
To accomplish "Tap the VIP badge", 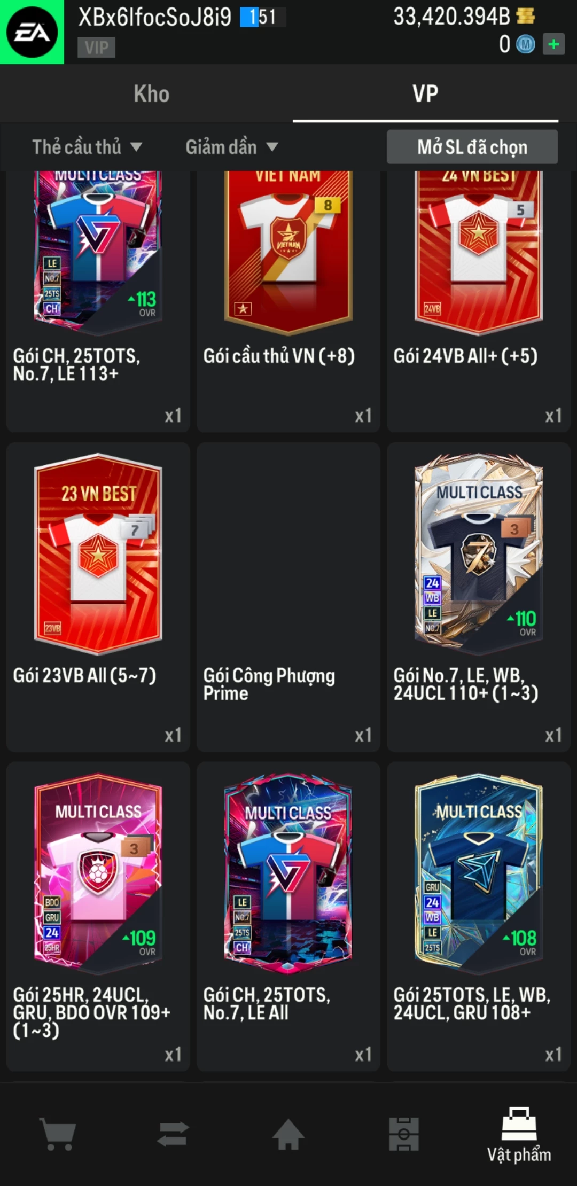I will [96, 48].
